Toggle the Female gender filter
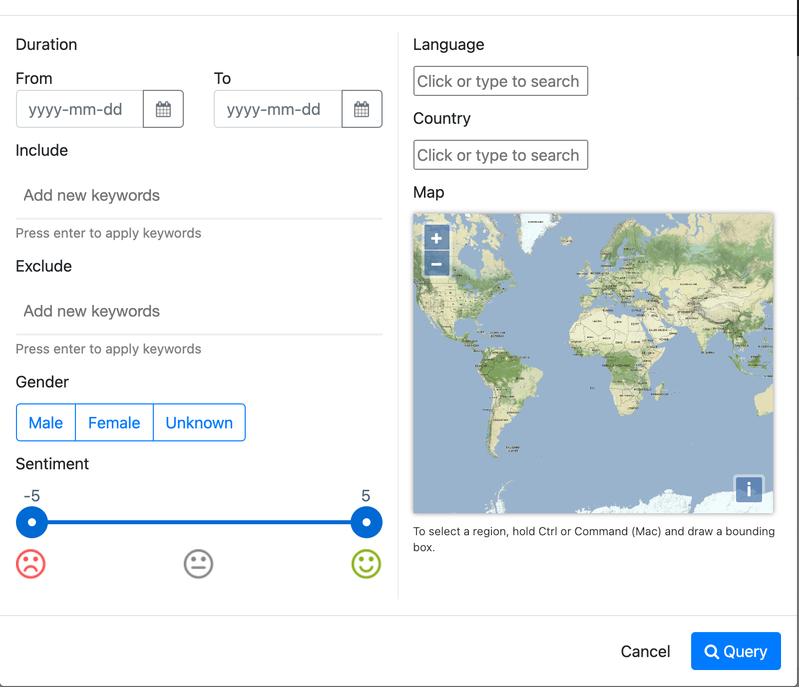799x687 pixels. pos(114,422)
